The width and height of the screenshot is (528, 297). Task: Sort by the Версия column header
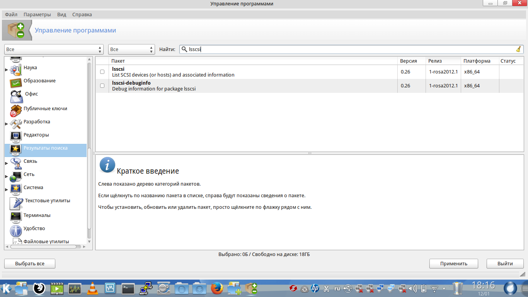pos(412,61)
